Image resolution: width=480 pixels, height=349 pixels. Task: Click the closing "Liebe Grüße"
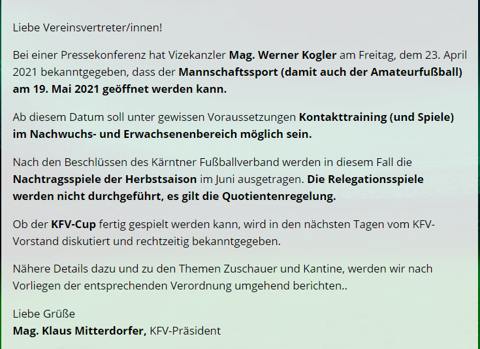44,314
